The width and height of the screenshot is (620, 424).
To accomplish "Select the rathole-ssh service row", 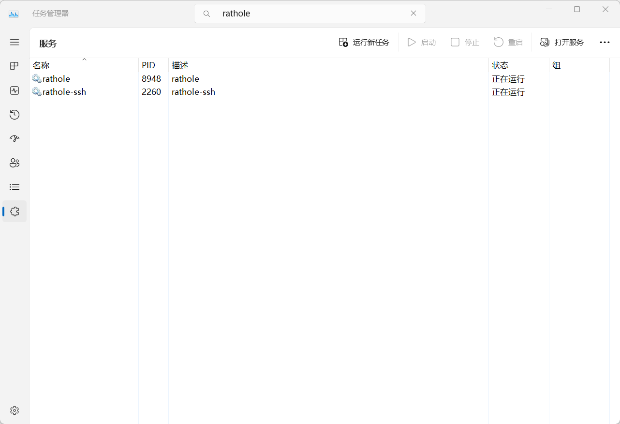I will tap(64, 92).
